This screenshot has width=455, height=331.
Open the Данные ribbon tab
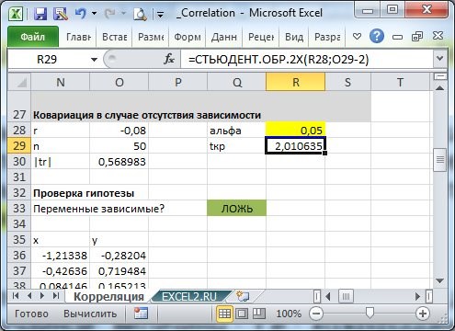coord(224,37)
